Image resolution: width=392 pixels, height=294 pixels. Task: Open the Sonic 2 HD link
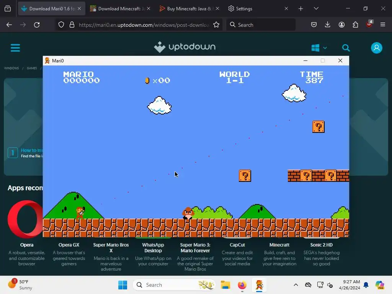pos(322,245)
